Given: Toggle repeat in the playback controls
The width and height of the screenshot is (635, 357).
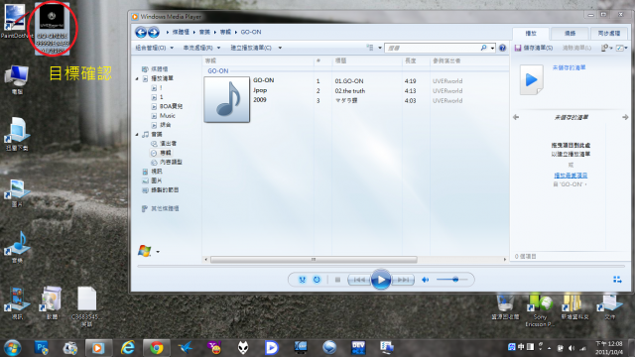Looking at the screenshot, I should (317, 280).
